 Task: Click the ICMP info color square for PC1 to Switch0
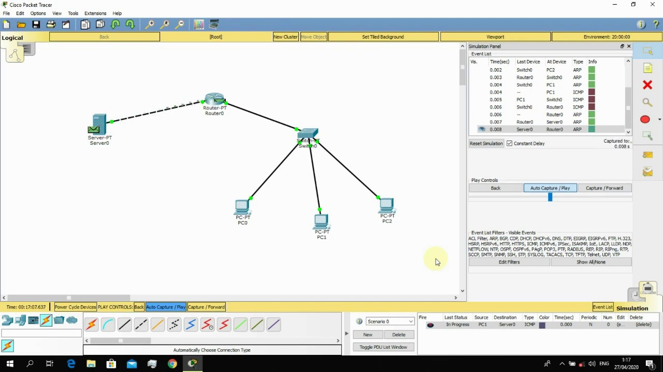pos(592,100)
